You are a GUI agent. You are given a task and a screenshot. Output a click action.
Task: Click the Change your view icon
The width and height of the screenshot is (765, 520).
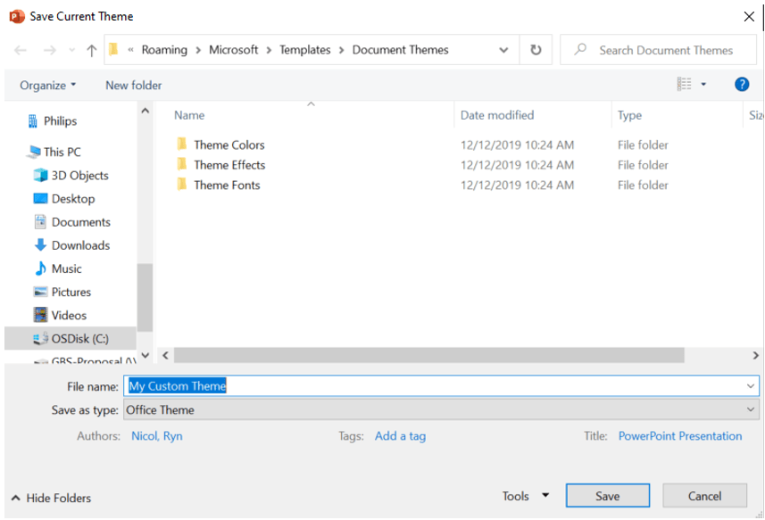tap(685, 85)
